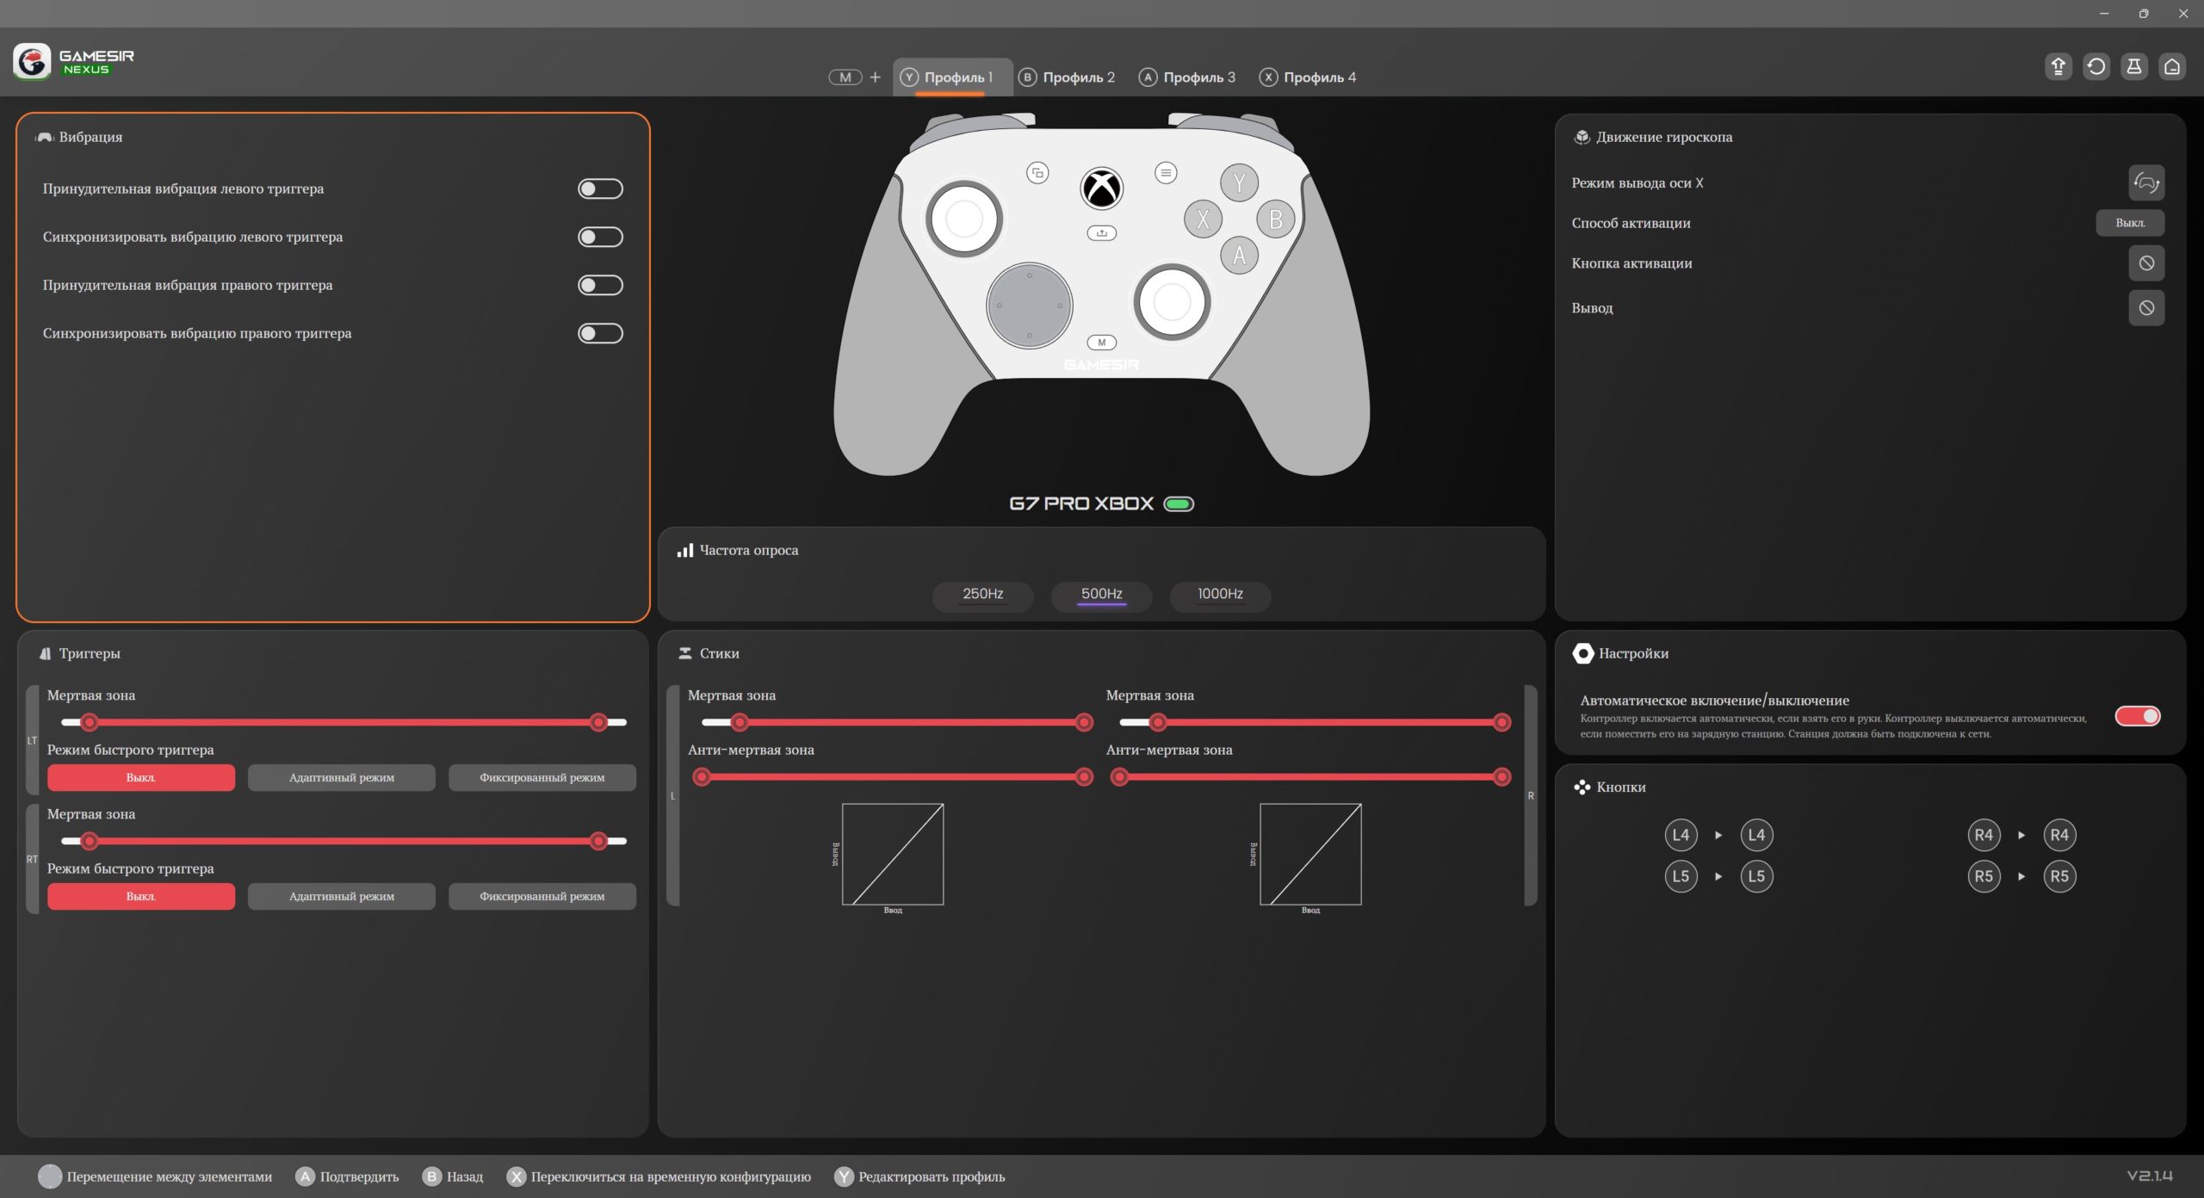
Task: Click the L5 mapping target after the arrow
Action: coord(1756,876)
